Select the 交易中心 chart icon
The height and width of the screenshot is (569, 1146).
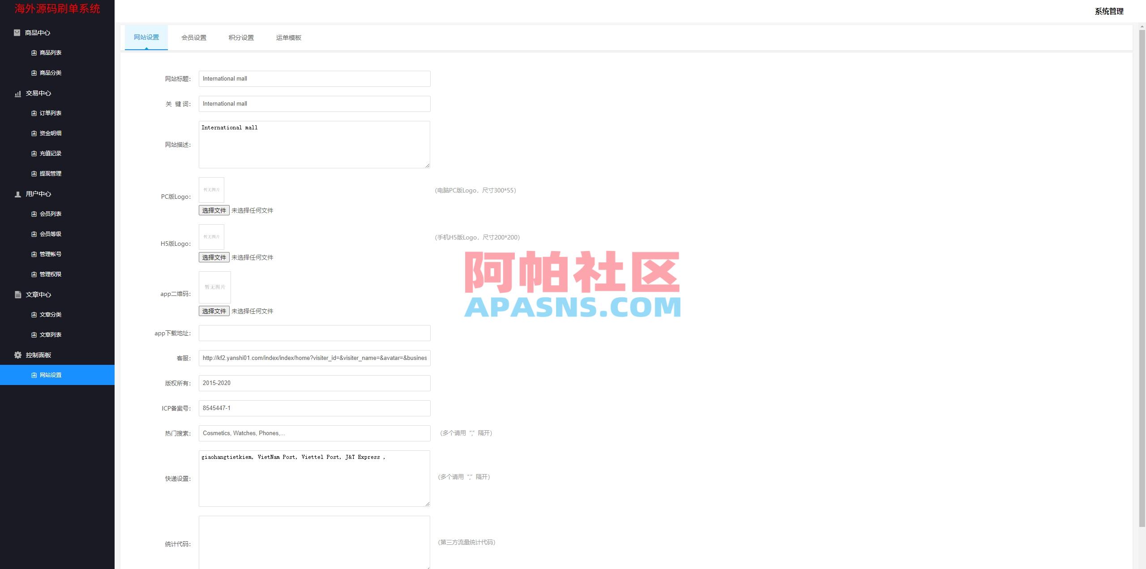click(x=17, y=94)
